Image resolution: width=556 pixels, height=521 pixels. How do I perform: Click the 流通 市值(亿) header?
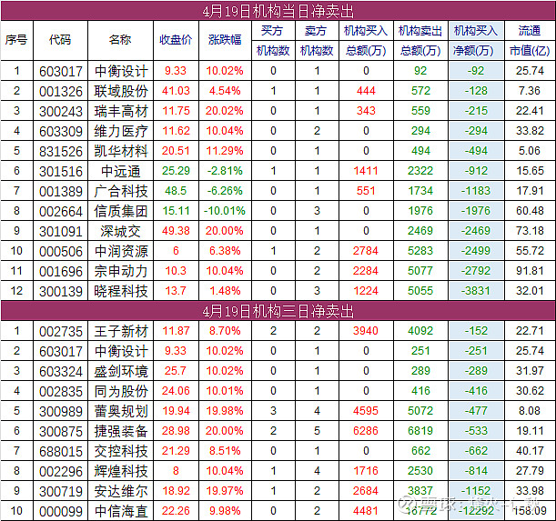click(x=530, y=40)
